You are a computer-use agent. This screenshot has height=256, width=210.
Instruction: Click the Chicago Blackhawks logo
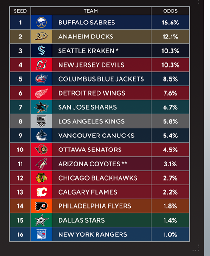41,178
